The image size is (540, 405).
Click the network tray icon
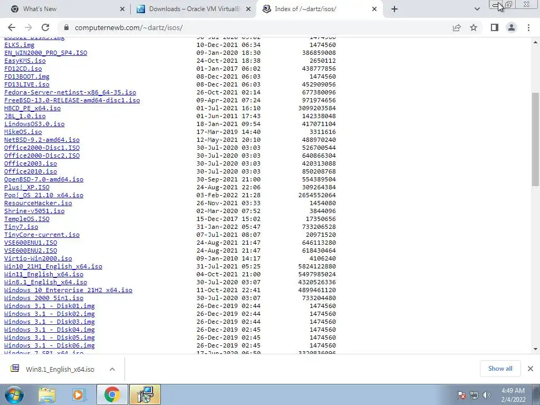click(474, 395)
